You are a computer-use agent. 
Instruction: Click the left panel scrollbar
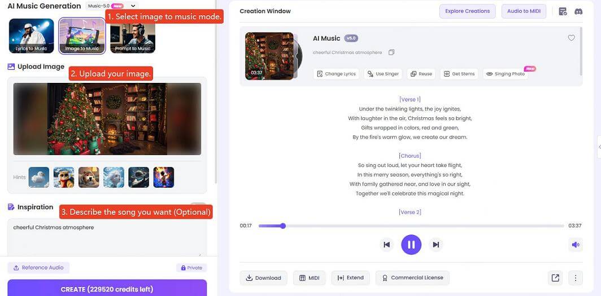(216, 92)
